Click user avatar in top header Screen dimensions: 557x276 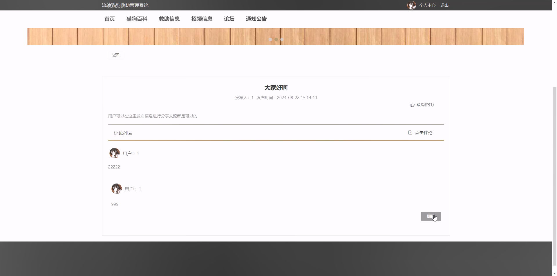[411, 5]
